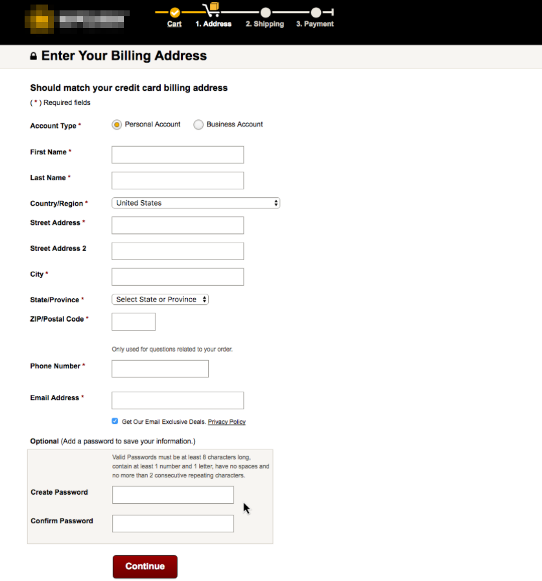This screenshot has height=581, width=542.
Task: Click the padlock icon beside the billing heading
Action: [x=33, y=56]
